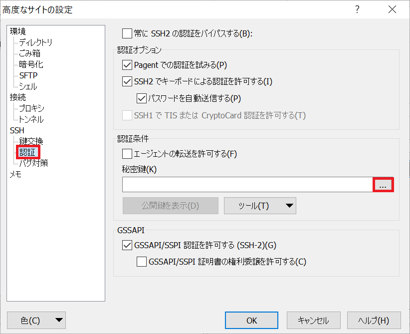The image size is (410, 334).
Task: Enable GSSAPI/SSPI credential delegation checkbox
Action: click(141, 262)
